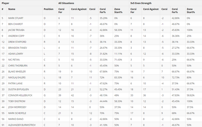Select goalie CONNOR HELLEBUYCK row

tap(101, 95)
